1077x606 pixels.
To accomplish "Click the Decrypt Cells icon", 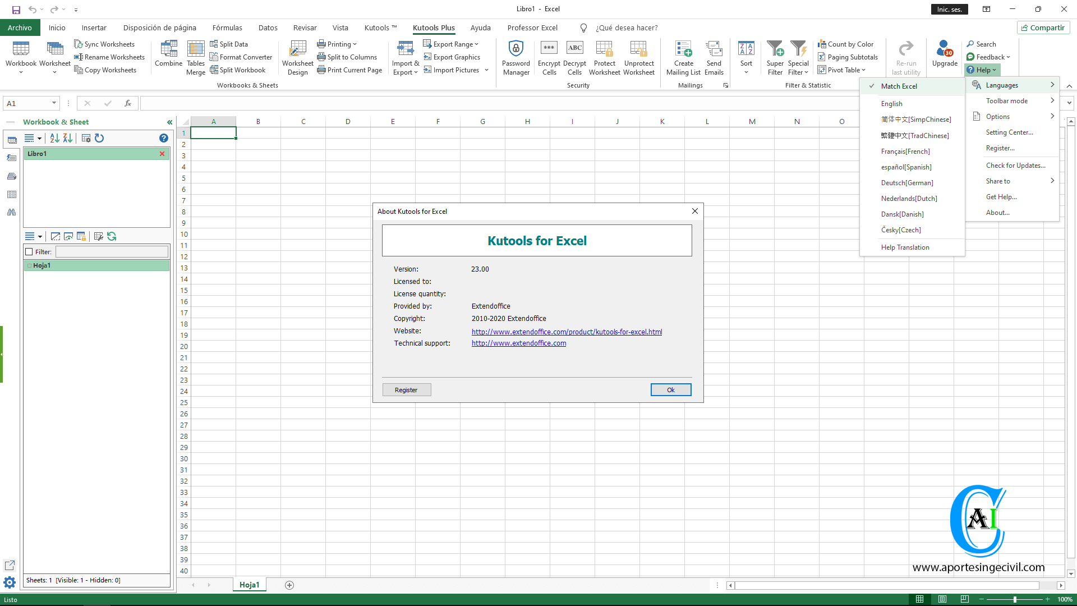I will pyautogui.click(x=574, y=56).
